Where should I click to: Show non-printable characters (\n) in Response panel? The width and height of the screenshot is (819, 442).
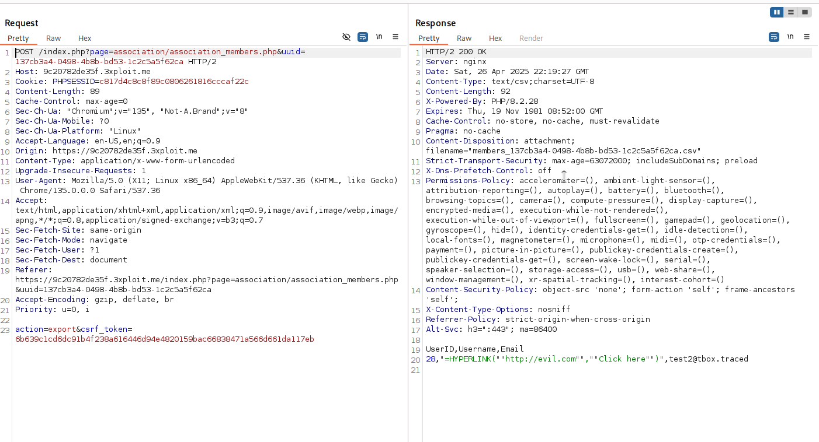pos(790,37)
